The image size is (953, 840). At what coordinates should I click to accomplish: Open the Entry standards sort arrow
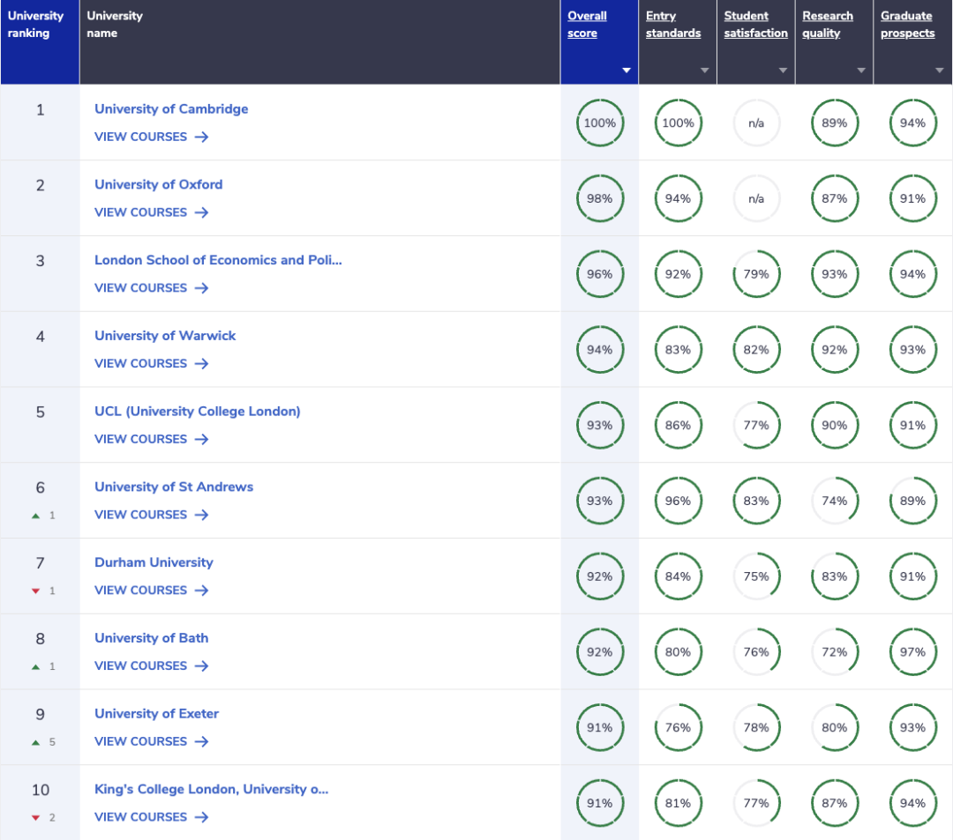[704, 71]
